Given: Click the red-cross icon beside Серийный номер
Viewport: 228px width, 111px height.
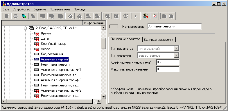Looking at the screenshot, I should [37, 44].
